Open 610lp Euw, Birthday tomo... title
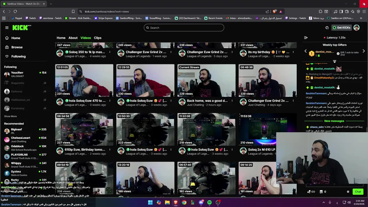Screen dimensions: 368x207 pyautogui.click(x=85, y=149)
